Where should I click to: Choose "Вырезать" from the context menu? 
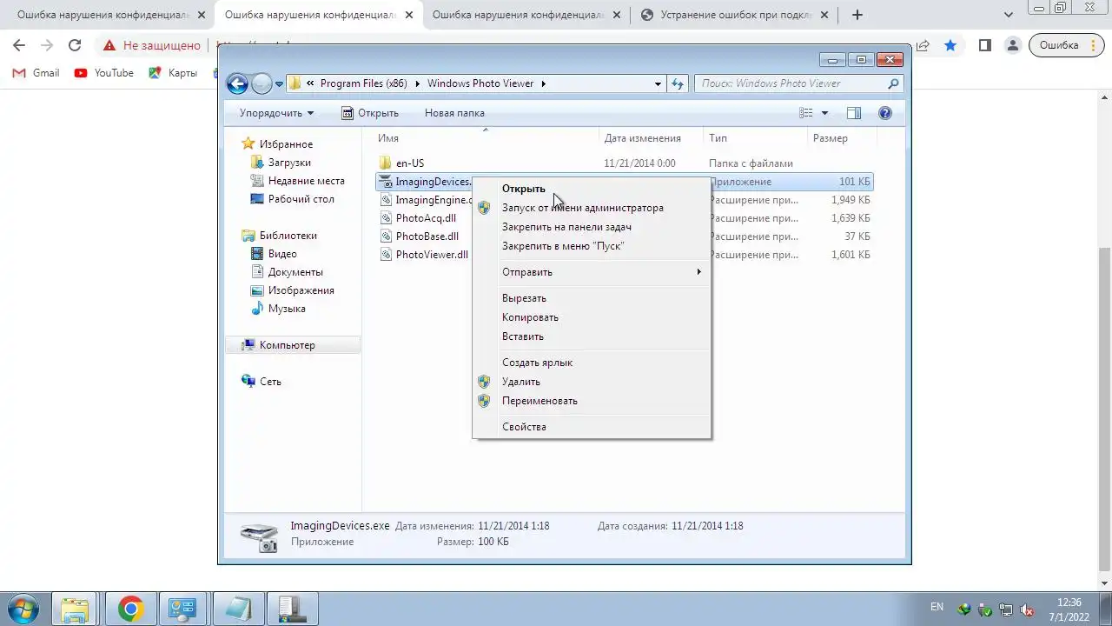(x=592, y=298)
